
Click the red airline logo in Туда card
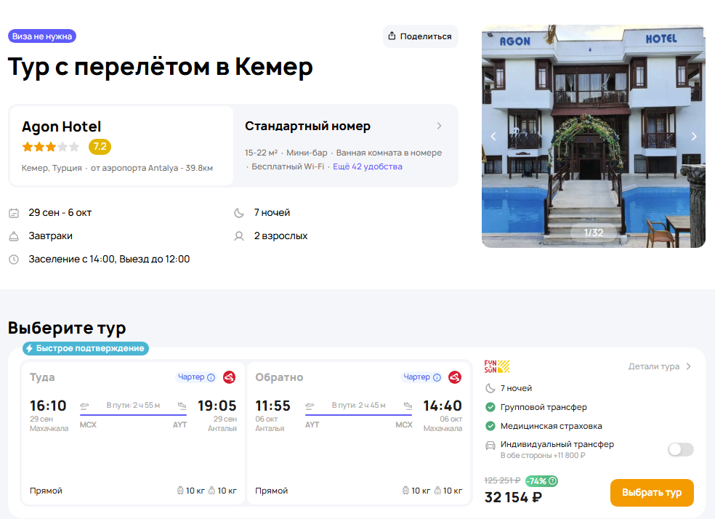(x=230, y=377)
